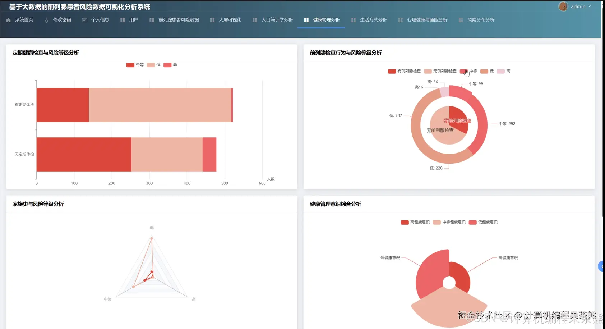Image resolution: width=605 pixels, height=329 pixels.
Task: Toggle 中等健康意识 legend swatch
Action: click(437, 222)
